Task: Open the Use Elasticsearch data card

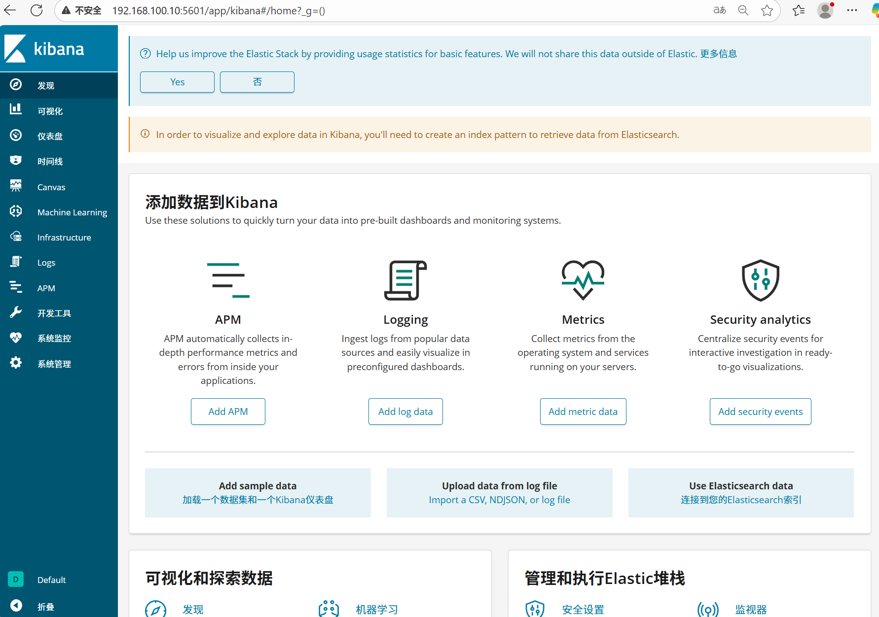Action: point(741,493)
